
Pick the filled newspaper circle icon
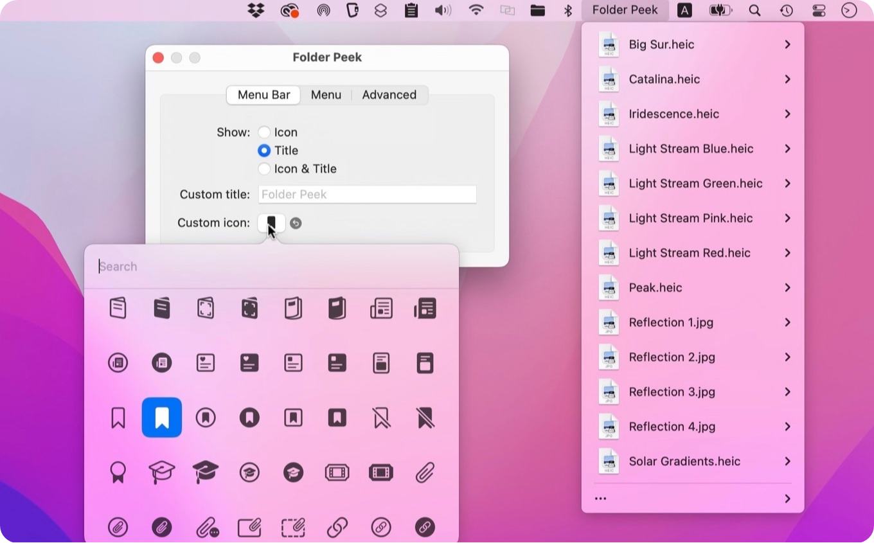tap(162, 363)
